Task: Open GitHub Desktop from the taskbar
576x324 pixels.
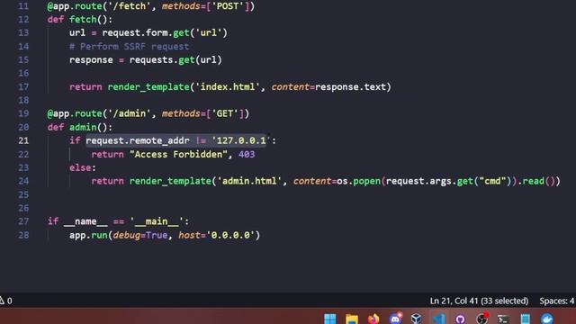Action: [x=460, y=319]
